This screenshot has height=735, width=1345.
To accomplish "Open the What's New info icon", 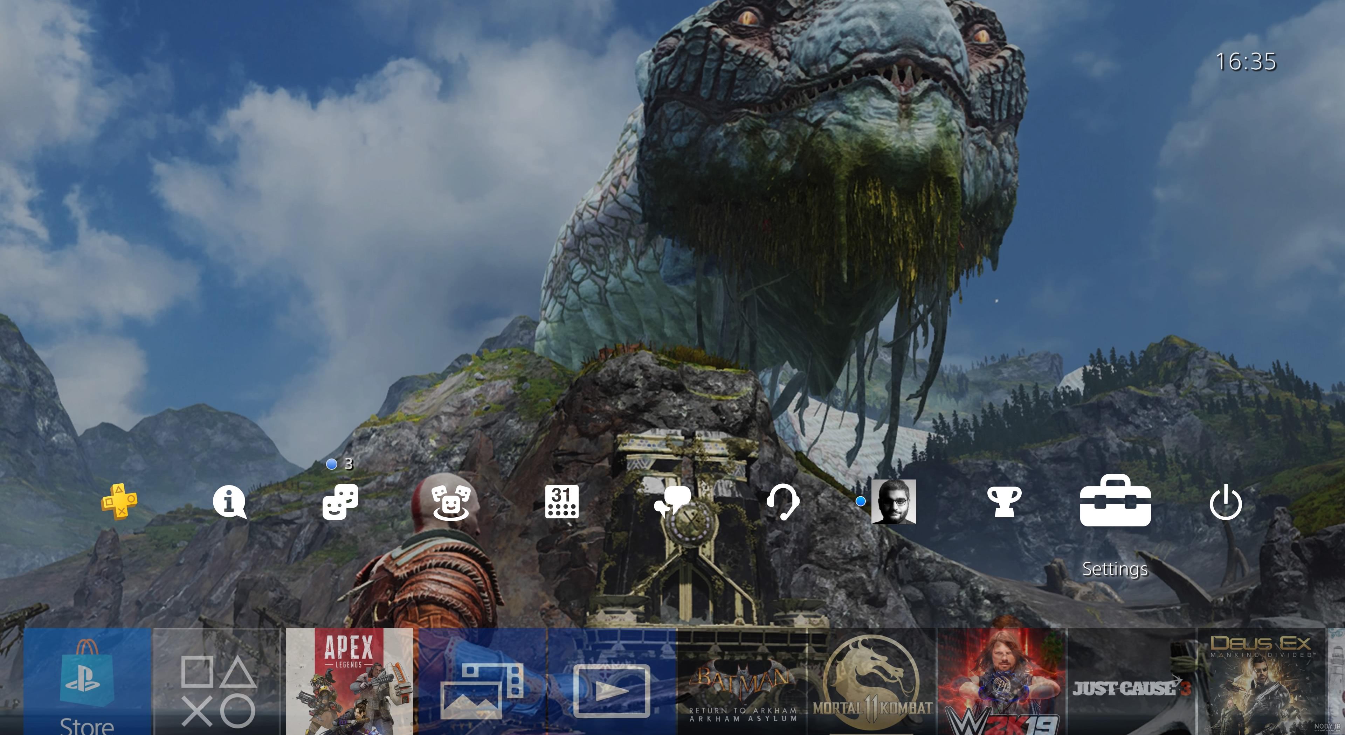I will 229,502.
